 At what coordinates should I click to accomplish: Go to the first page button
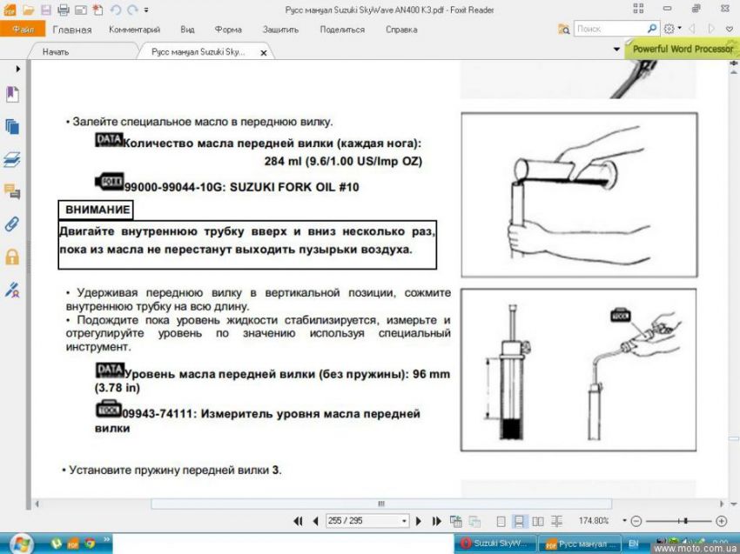pos(298,521)
